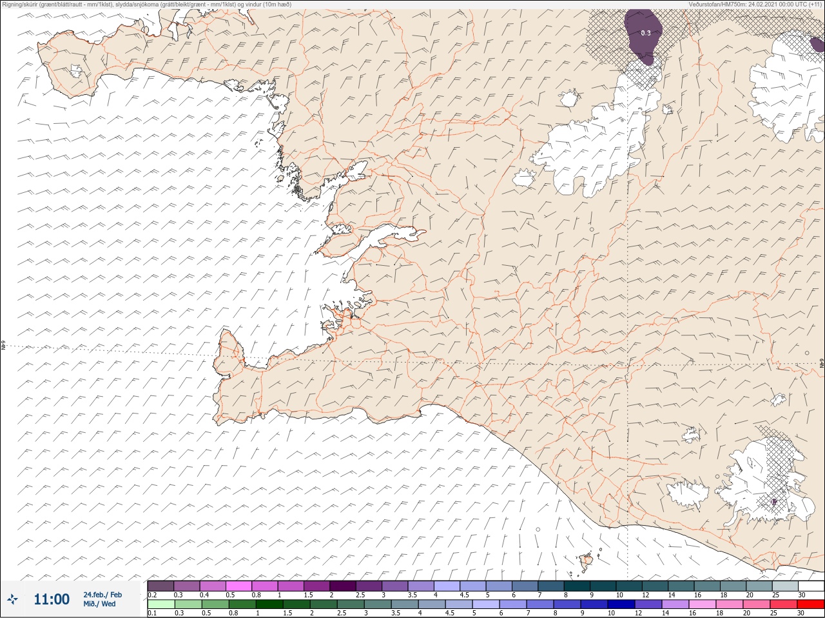Select upper legend row bright pink 0.5 swatch
Image resolution: width=825 pixels, height=618 pixels.
pos(238,586)
